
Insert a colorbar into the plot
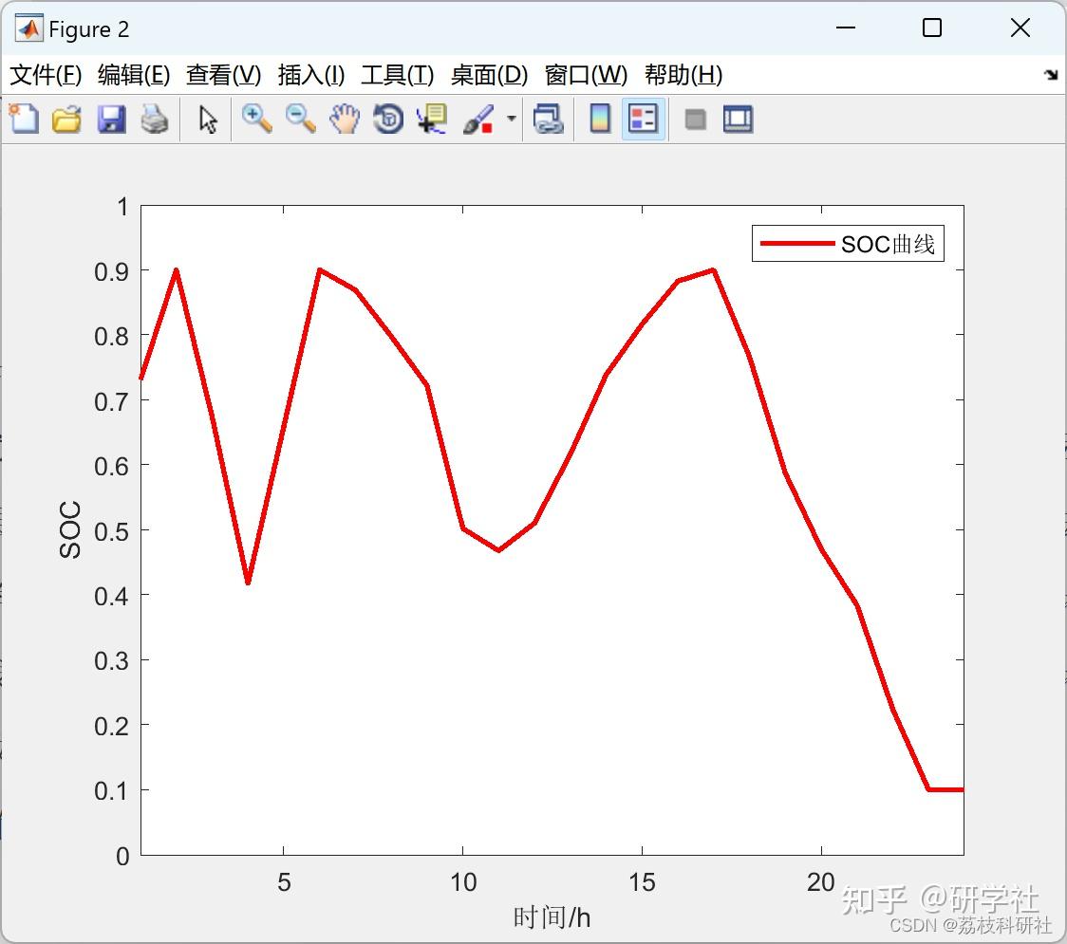click(599, 119)
